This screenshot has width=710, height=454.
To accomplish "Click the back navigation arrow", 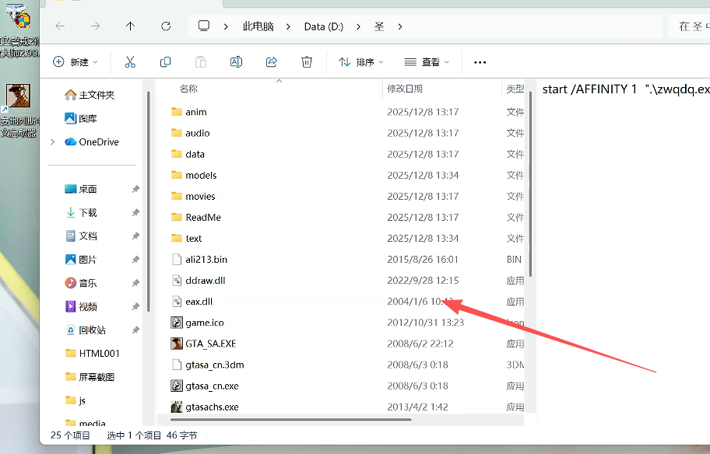I will (60, 26).
